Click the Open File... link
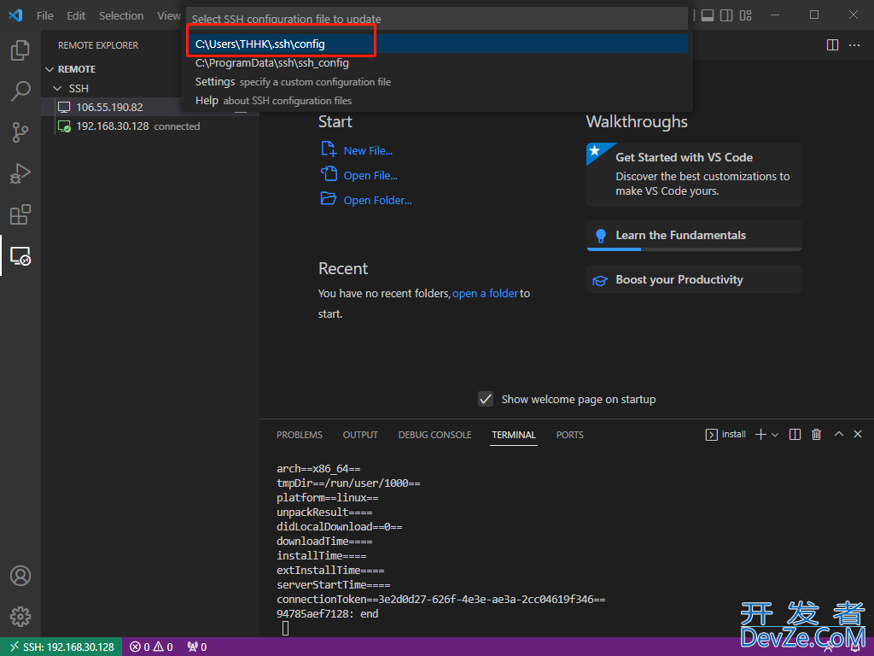Viewport: 874px width, 656px height. (x=370, y=175)
